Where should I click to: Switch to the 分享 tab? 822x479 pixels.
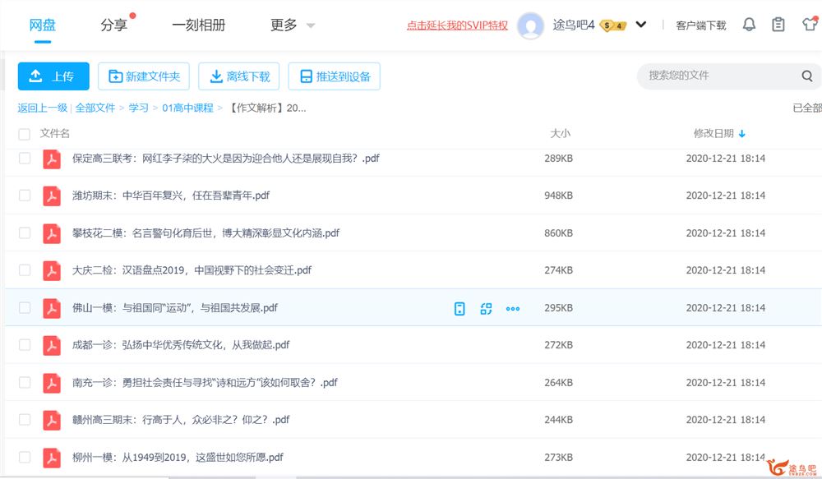pos(113,25)
